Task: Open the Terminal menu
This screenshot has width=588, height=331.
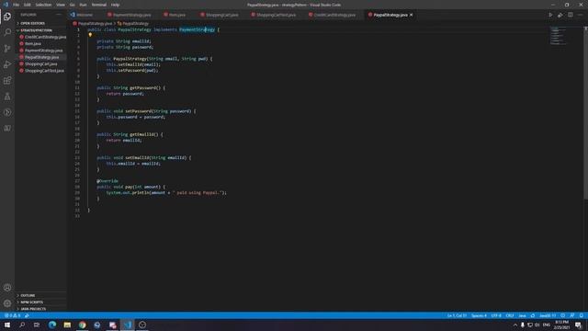Action: pyautogui.click(x=99, y=5)
